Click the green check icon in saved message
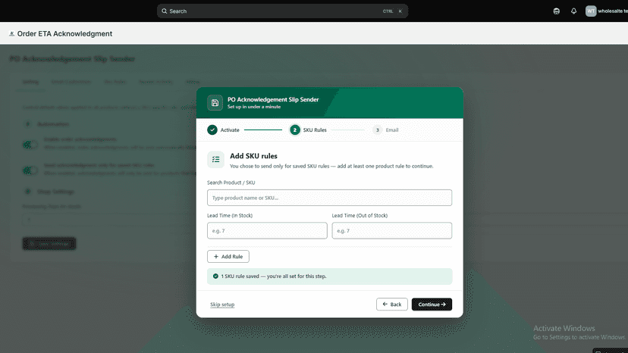 click(x=215, y=276)
